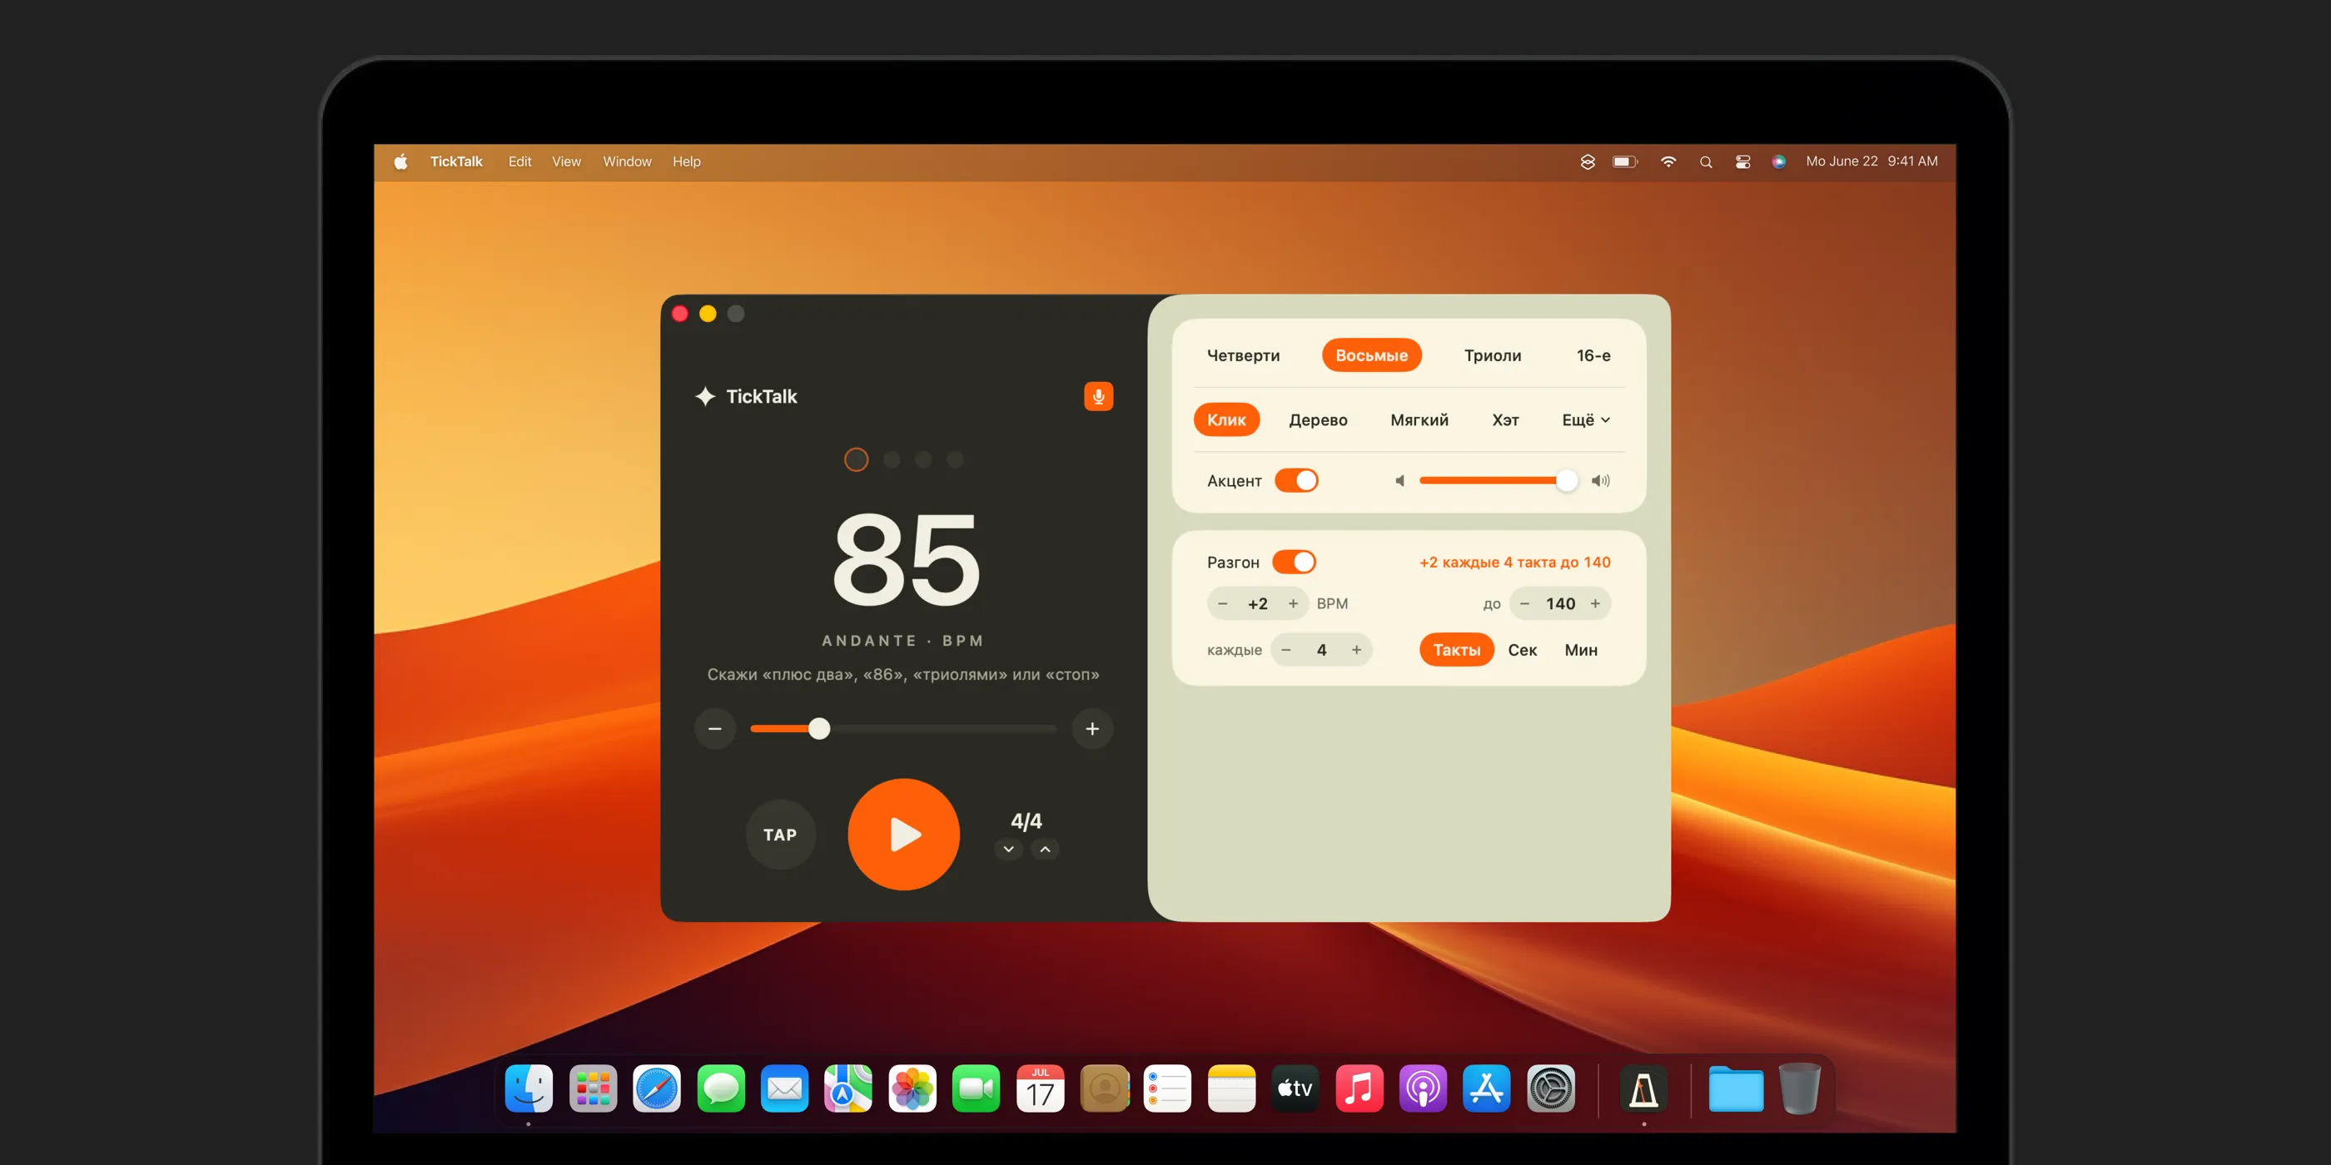This screenshot has width=2331, height=1165.
Task: Open Spotlight search in the menu bar
Action: point(1706,162)
